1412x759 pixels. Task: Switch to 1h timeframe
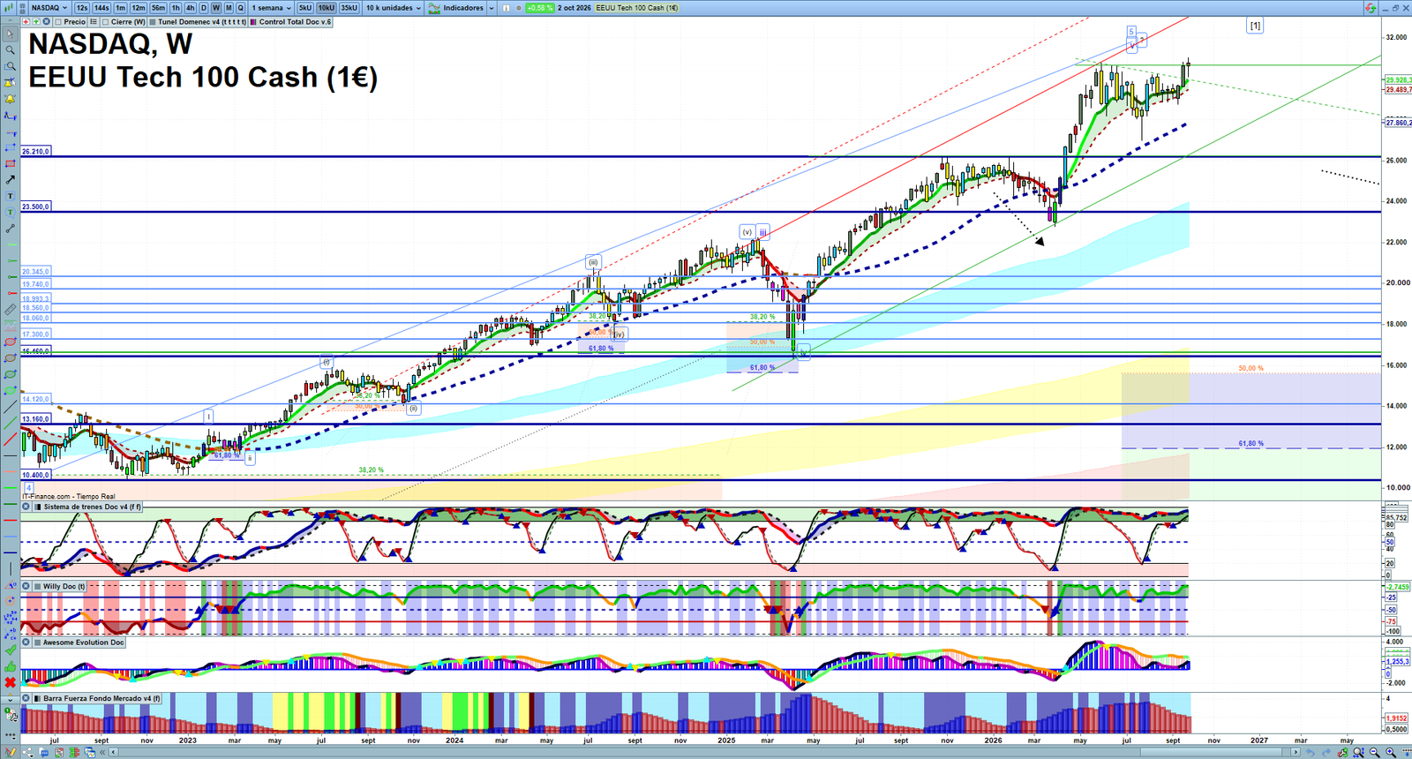(x=176, y=8)
